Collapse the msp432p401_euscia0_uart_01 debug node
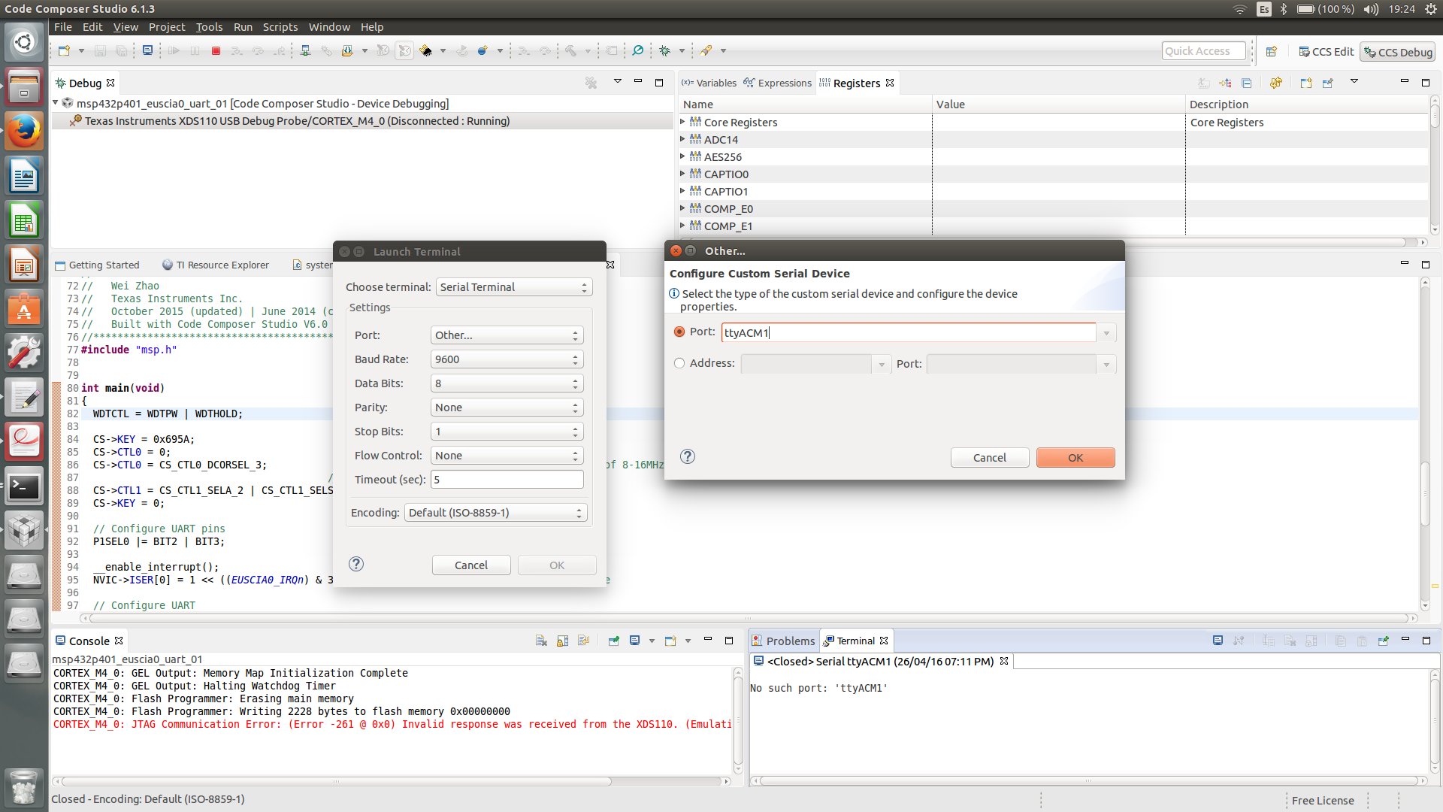 56,103
